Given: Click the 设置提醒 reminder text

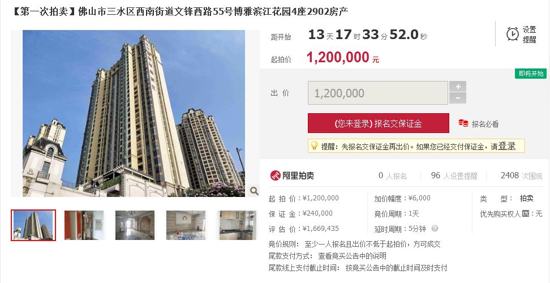Looking at the screenshot, I should click(529, 35).
